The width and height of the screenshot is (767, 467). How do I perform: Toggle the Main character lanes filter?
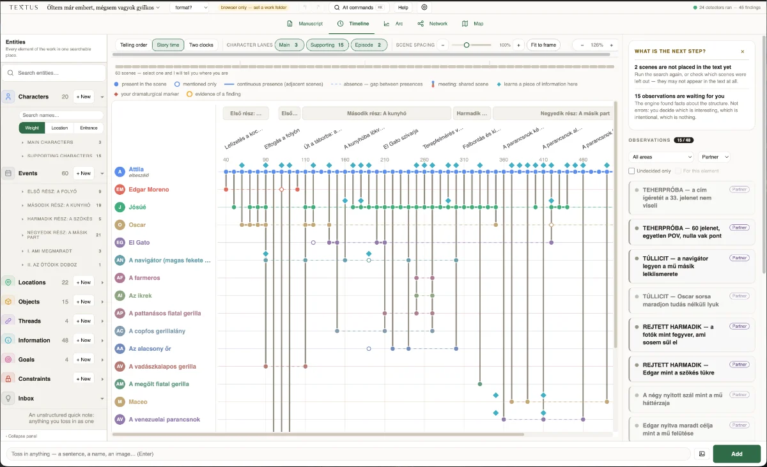click(x=289, y=45)
